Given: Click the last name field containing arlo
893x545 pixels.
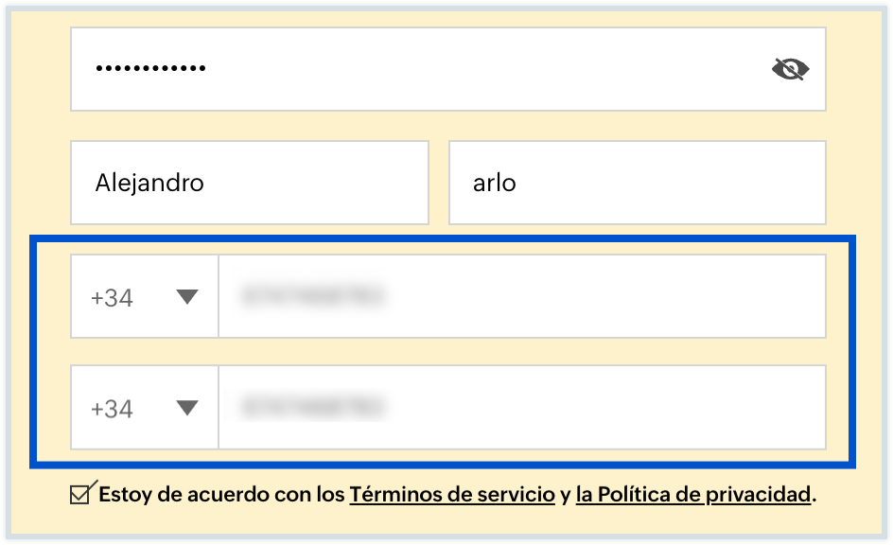Looking at the screenshot, I should pyautogui.click(x=495, y=183).
